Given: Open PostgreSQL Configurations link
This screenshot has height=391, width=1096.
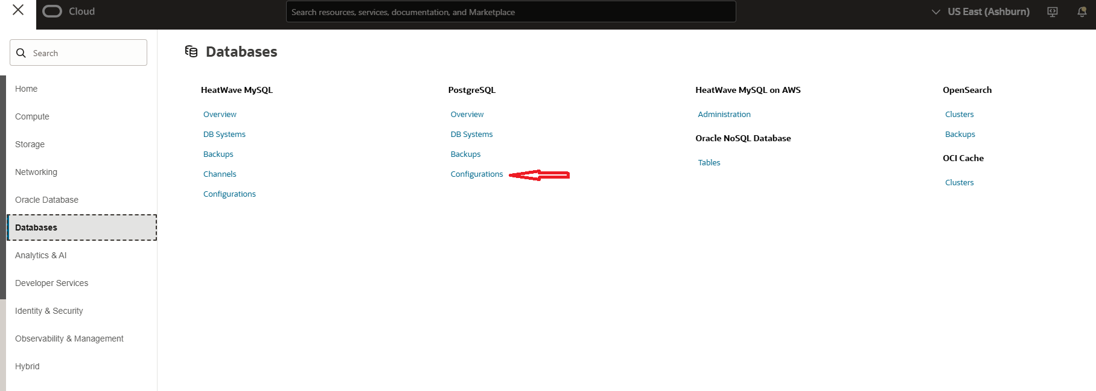Looking at the screenshot, I should point(477,174).
